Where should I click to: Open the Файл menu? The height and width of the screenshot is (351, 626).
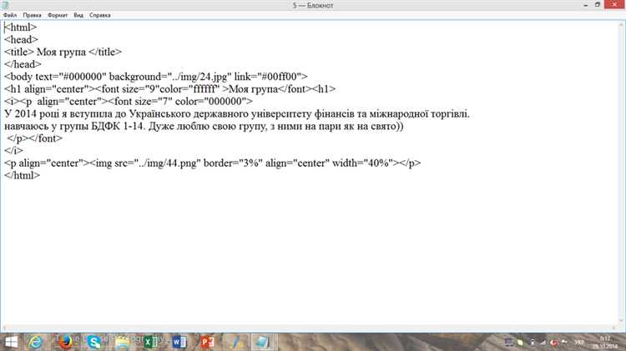pyautogui.click(x=10, y=15)
